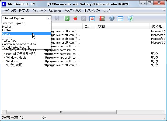
Task: Expand the toolbar overflow chevron
Action: click(x=164, y=10)
